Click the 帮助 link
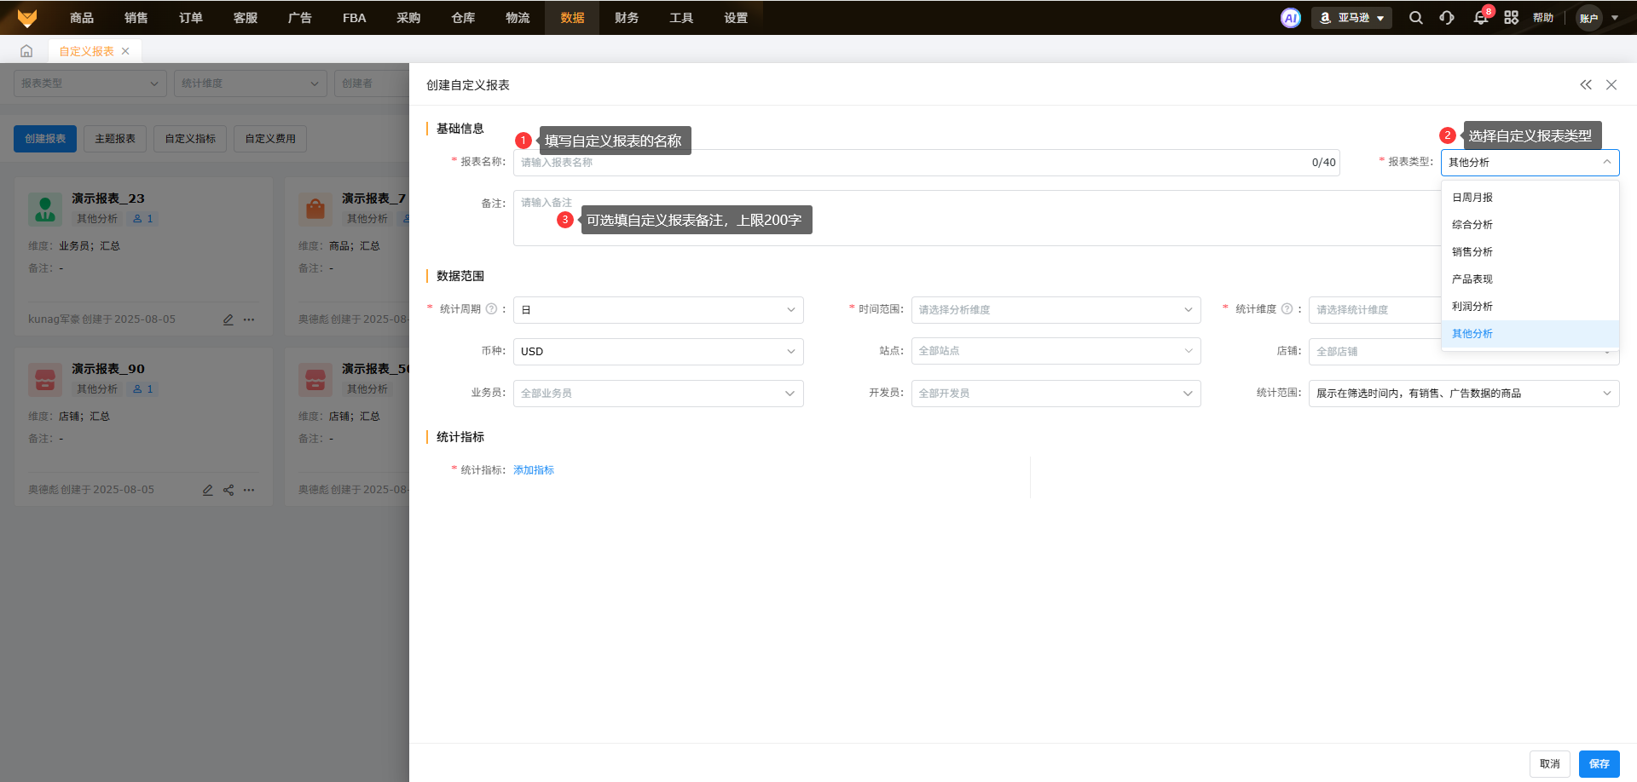1637x782 pixels. [x=1543, y=18]
